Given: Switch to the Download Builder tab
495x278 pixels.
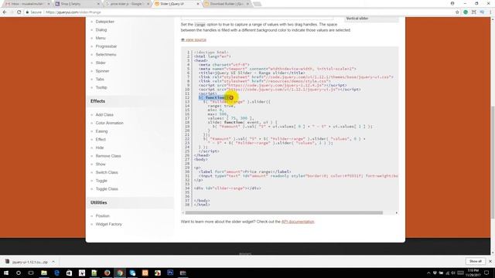Looking at the screenshot, I should (227, 4).
